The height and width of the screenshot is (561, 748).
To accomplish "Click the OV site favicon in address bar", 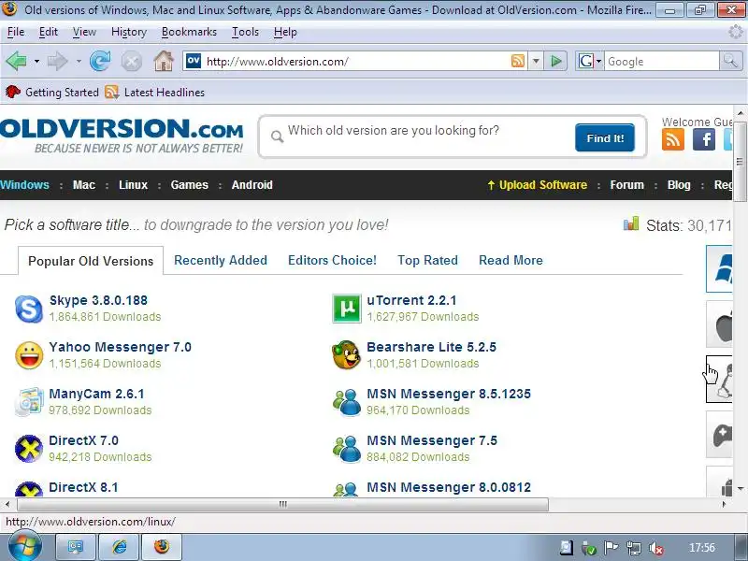I will pos(194,61).
